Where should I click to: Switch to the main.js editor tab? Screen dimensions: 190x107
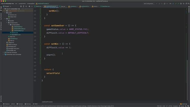point(95,6)
